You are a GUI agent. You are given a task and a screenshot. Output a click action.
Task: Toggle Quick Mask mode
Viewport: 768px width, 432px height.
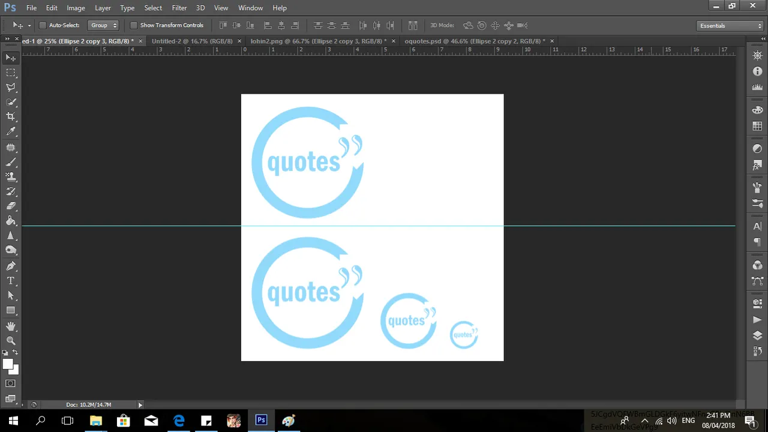(11, 383)
